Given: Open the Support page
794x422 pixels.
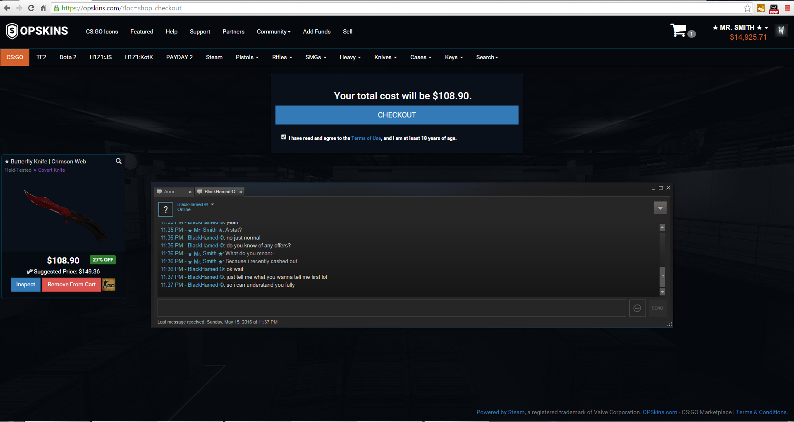Looking at the screenshot, I should pos(200,31).
